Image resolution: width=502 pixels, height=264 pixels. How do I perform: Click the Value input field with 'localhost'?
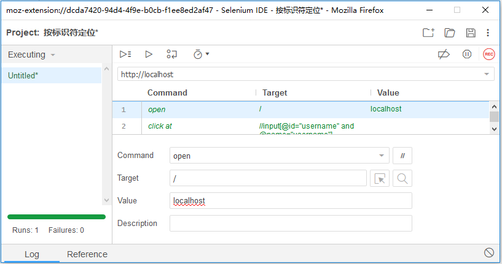[291, 200]
